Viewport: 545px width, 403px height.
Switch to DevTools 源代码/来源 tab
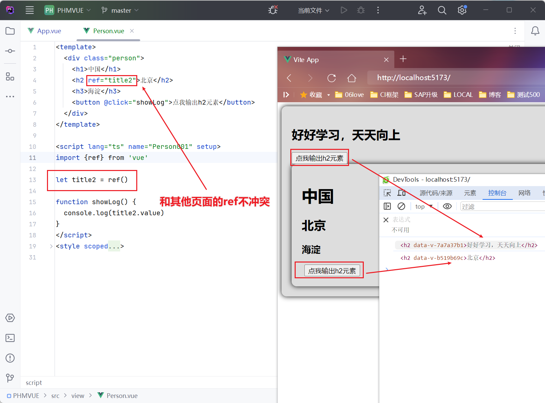tap(436, 193)
